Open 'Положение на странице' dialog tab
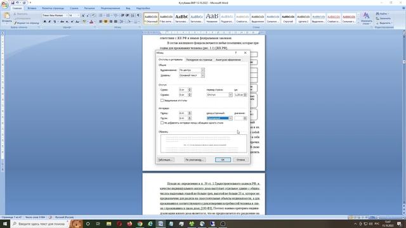This screenshot has height=228, width=406. [x=199, y=60]
